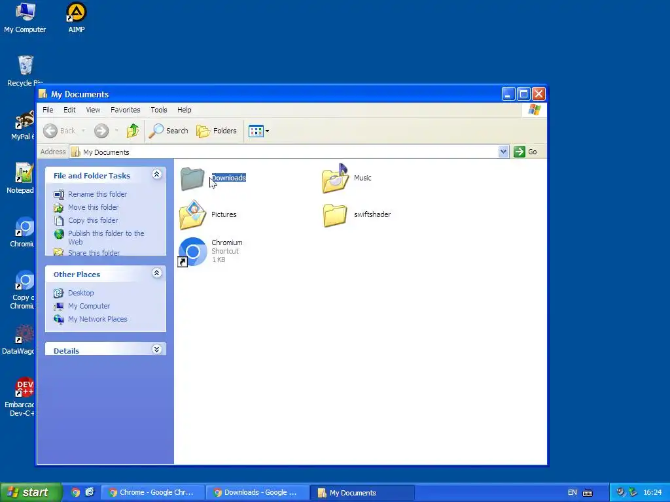Click Share this folder

(94, 253)
